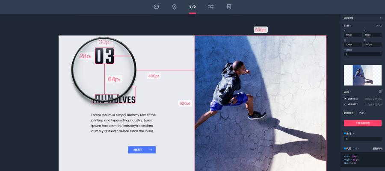Image resolution: width=385 pixels, height=171 pixels.
Task: Open the shuffle arrows flow icon
Action: [211, 7]
